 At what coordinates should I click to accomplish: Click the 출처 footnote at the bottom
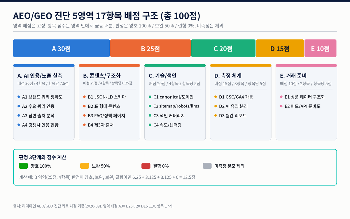point(93,206)
